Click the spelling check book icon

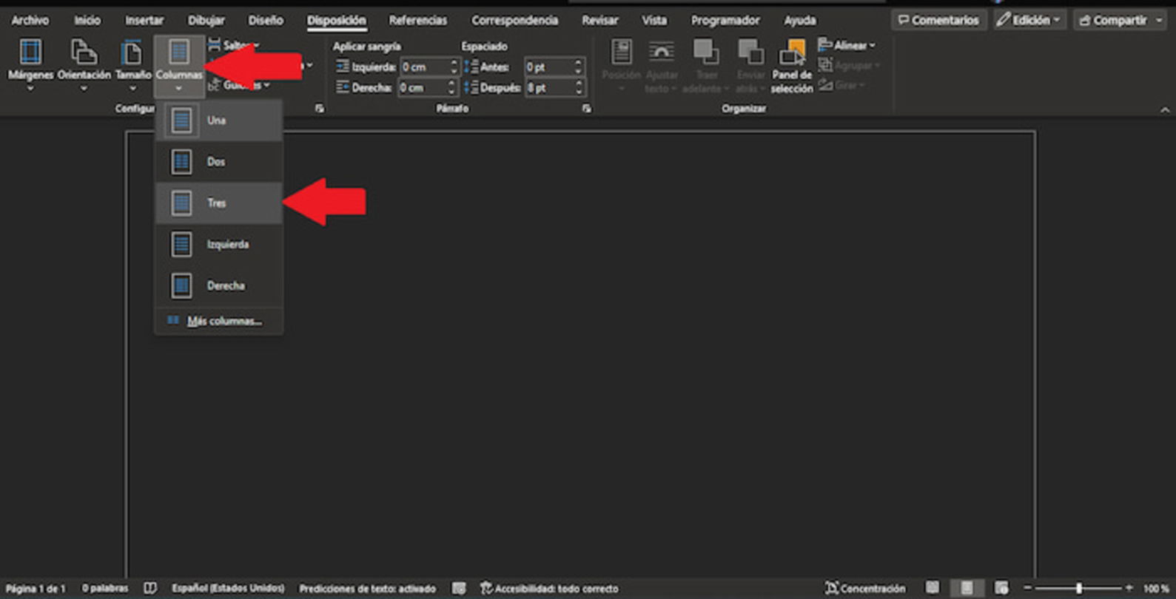click(x=150, y=589)
